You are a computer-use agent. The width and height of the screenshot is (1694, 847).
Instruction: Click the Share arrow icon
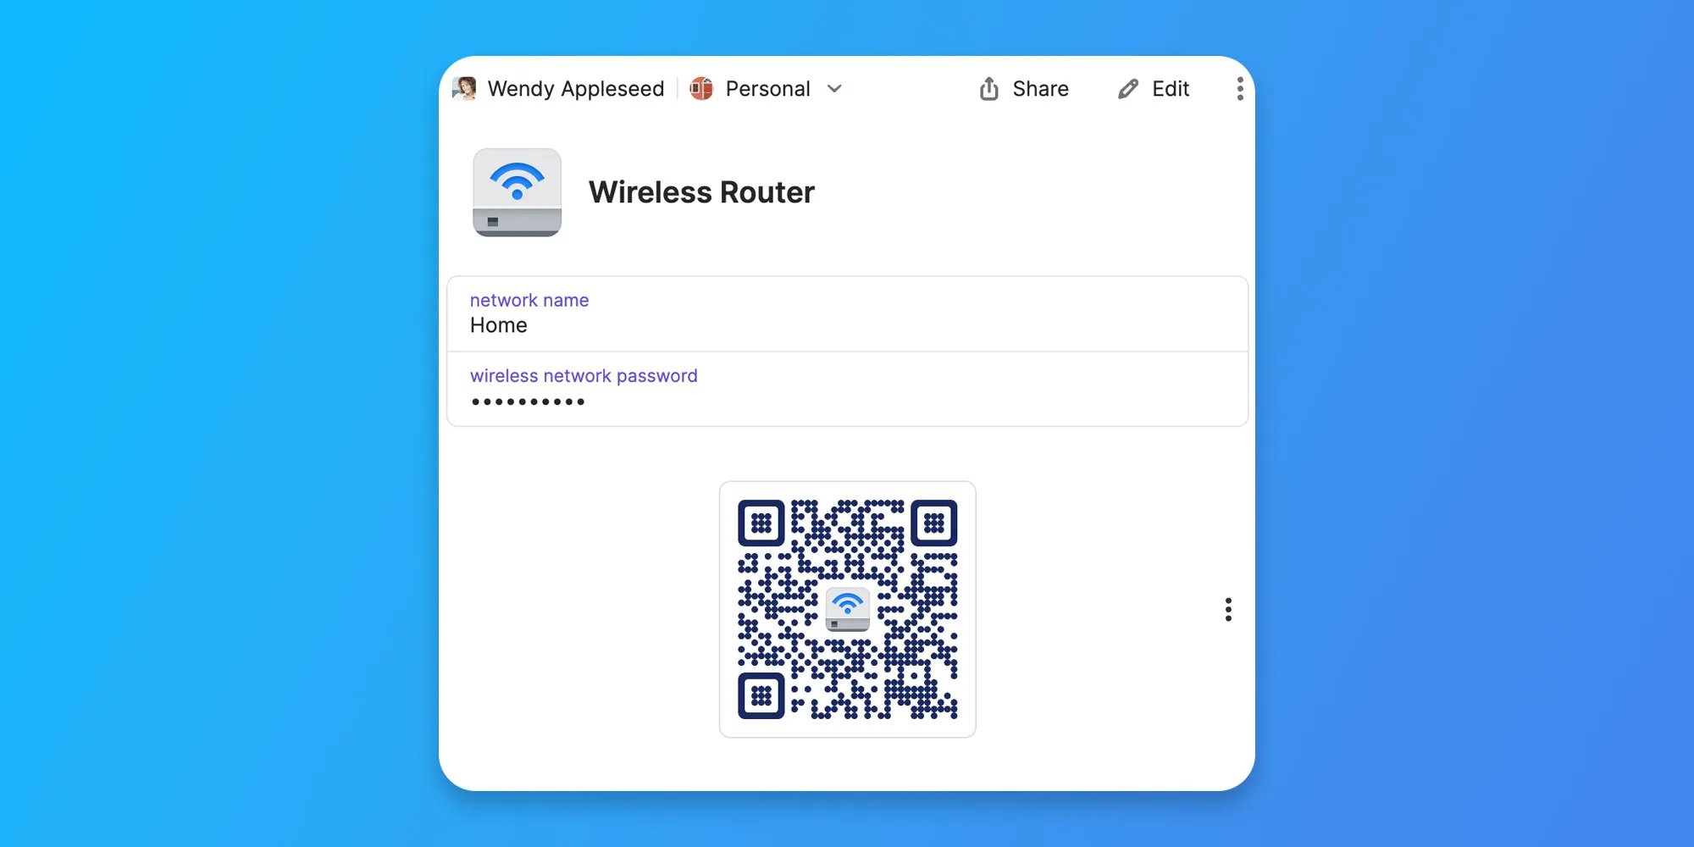click(988, 88)
